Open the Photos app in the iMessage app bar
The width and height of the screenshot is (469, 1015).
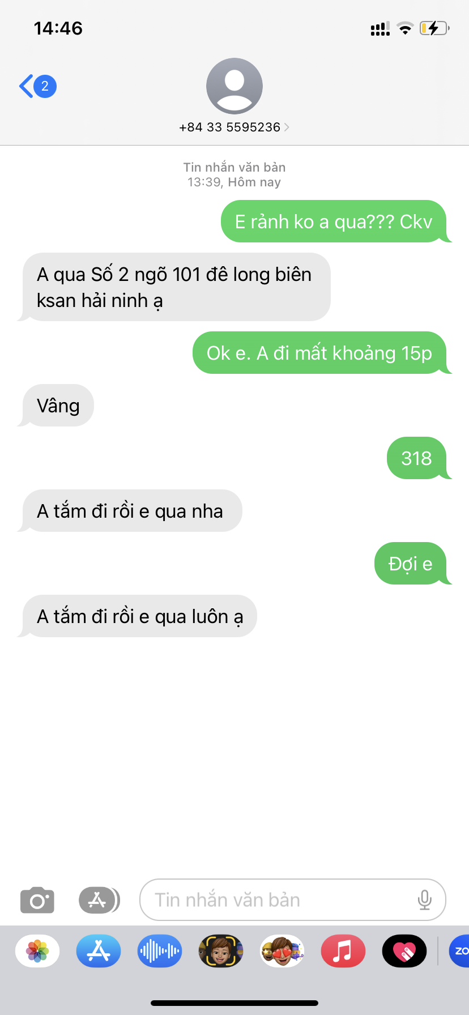pyautogui.click(x=37, y=951)
